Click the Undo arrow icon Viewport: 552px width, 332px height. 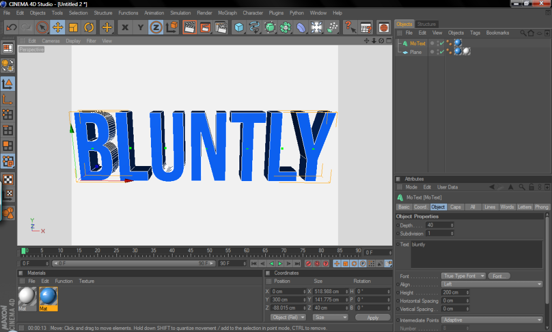click(x=11, y=27)
